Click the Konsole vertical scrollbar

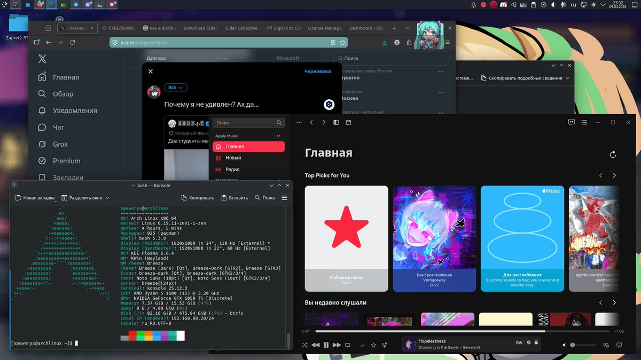coord(289,340)
